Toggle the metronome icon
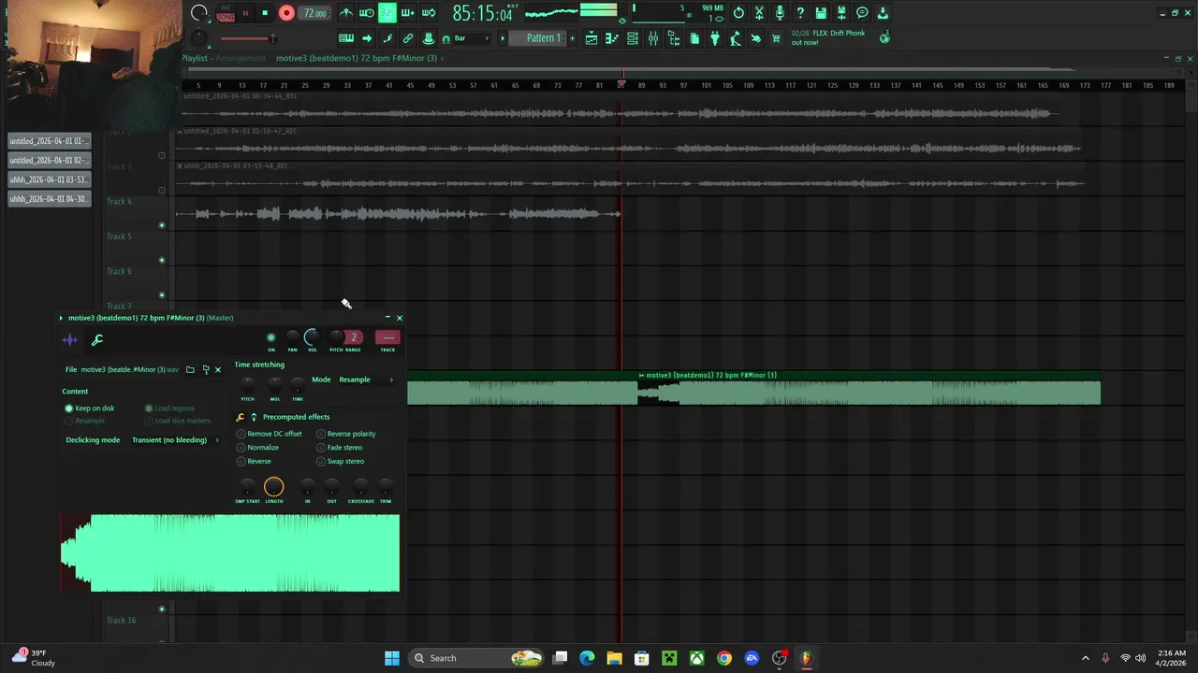 tap(347, 13)
